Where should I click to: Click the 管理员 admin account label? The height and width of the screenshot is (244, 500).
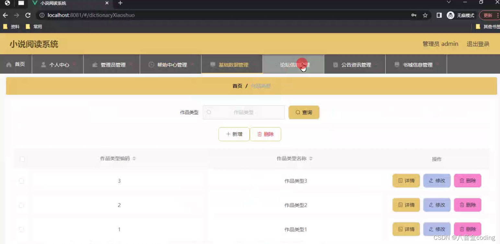click(x=440, y=44)
